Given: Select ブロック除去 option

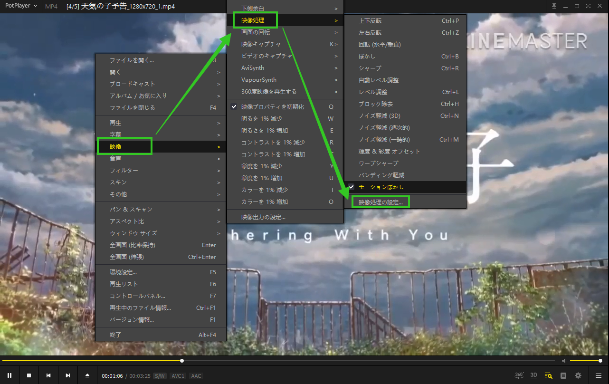Looking at the screenshot, I should click(405, 104).
